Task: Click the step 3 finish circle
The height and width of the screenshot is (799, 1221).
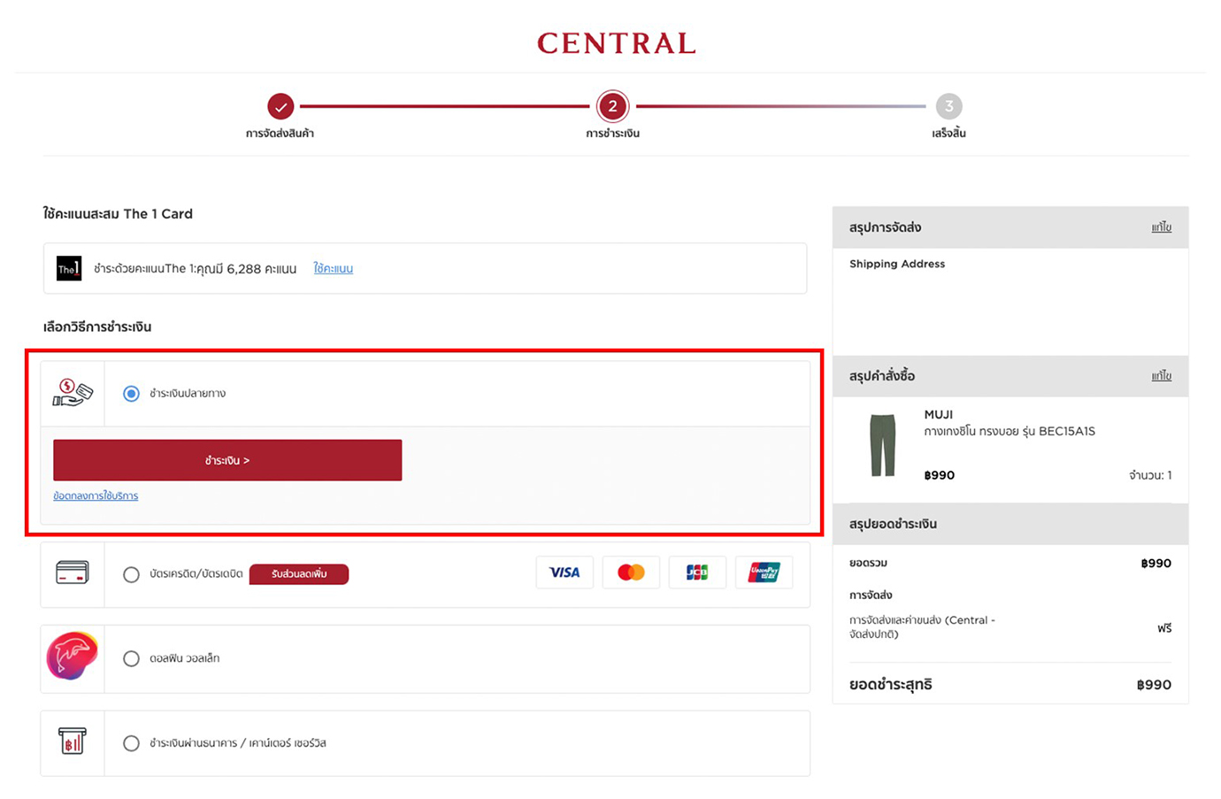Action: point(948,106)
